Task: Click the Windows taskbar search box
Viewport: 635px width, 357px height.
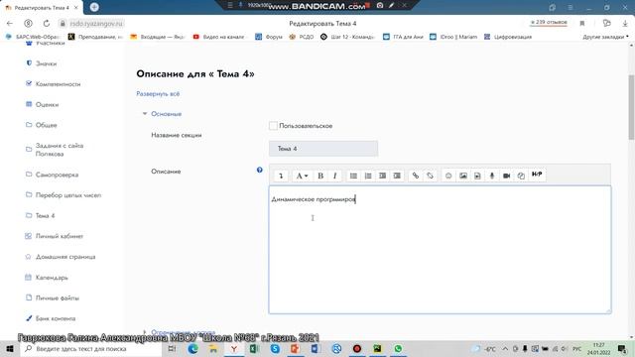Action: click(91, 348)
